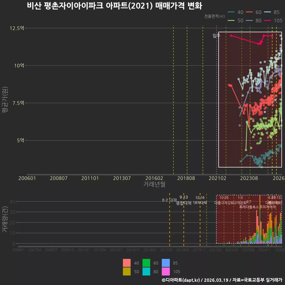Click the '1·3' policy date label
This screenshot has width=285, height=285.
[x=240, y=198]
